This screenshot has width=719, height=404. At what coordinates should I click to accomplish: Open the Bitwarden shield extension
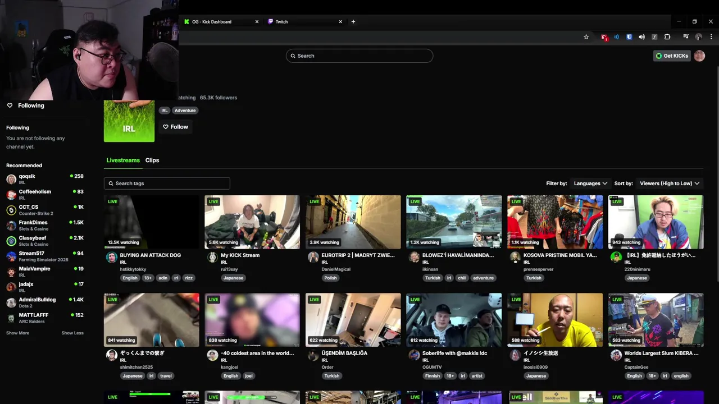click(x=629, y=37)
